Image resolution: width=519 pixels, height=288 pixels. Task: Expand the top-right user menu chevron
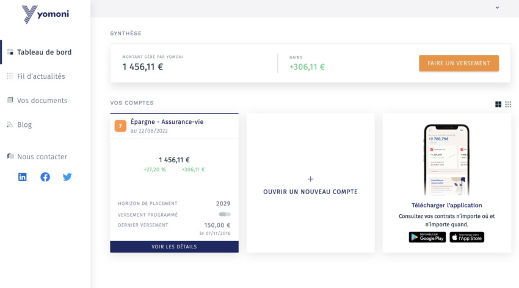click(497, 8)
